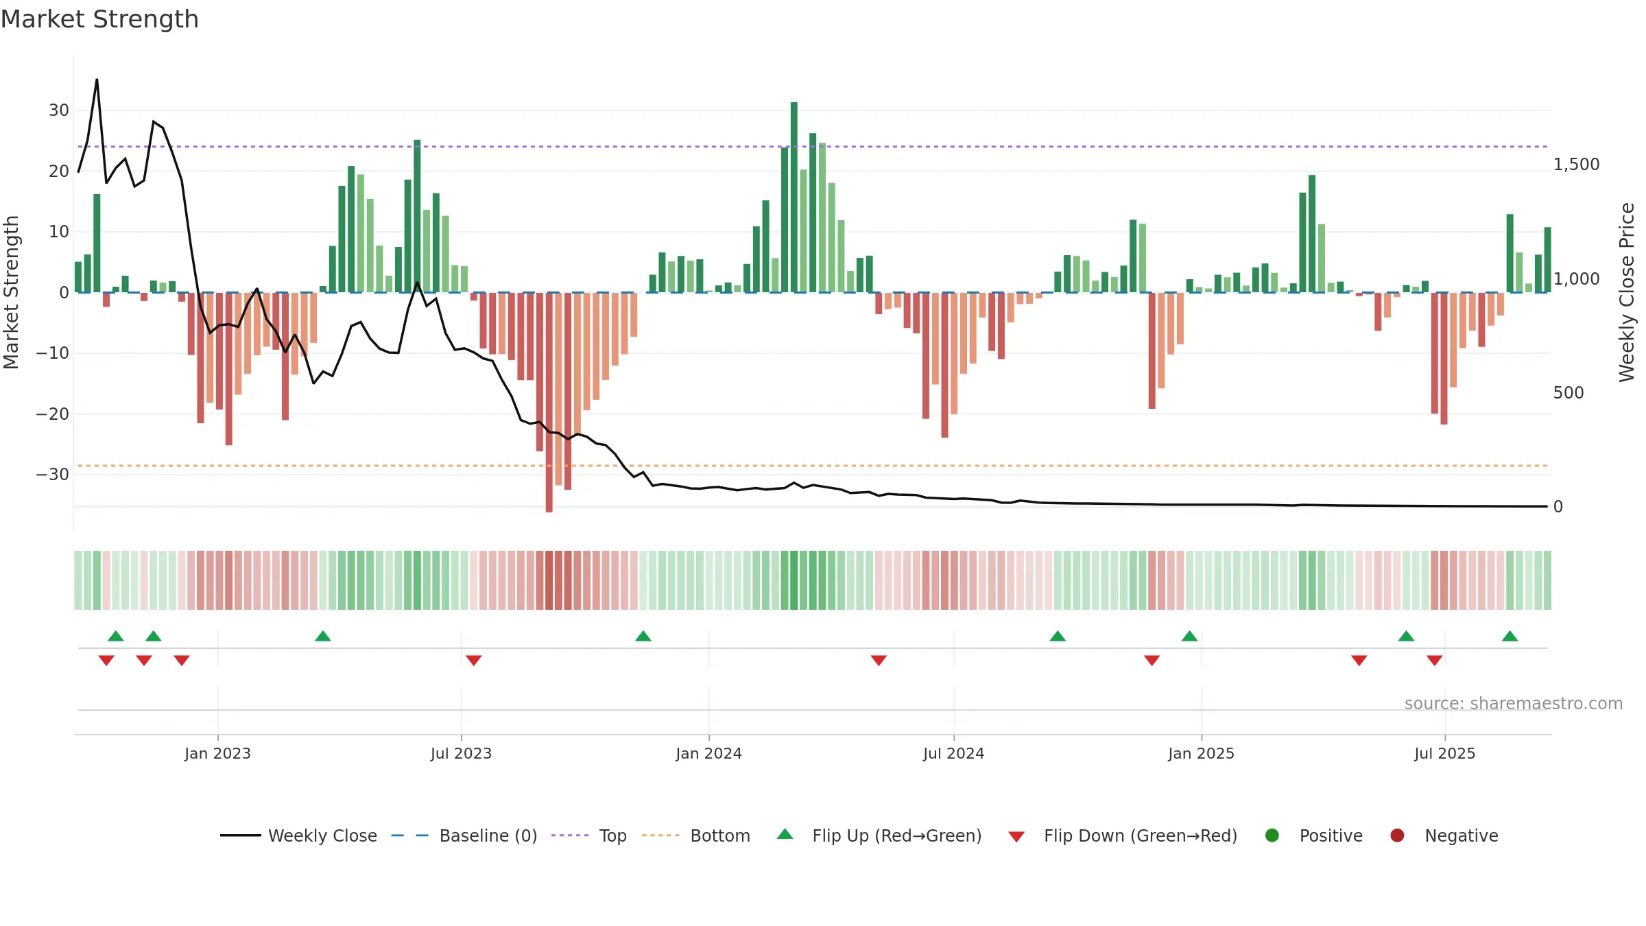Click the source: sharemaestro.com text
The width and height of the screenshot is (1646, 926).
pos(1514,703)
